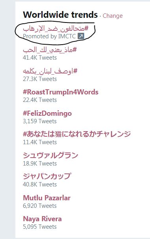Click Change next to Worldwide trends
The image size is (150, 239).
pyautogui.click(x=112, y=16)
